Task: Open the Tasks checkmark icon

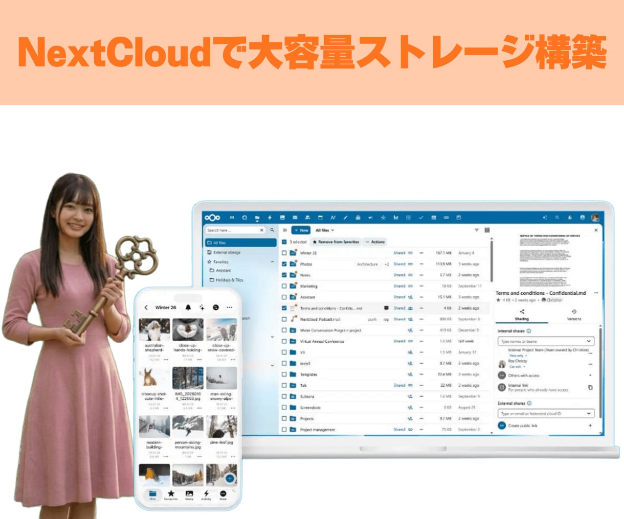Action: [x=421, y=218]
